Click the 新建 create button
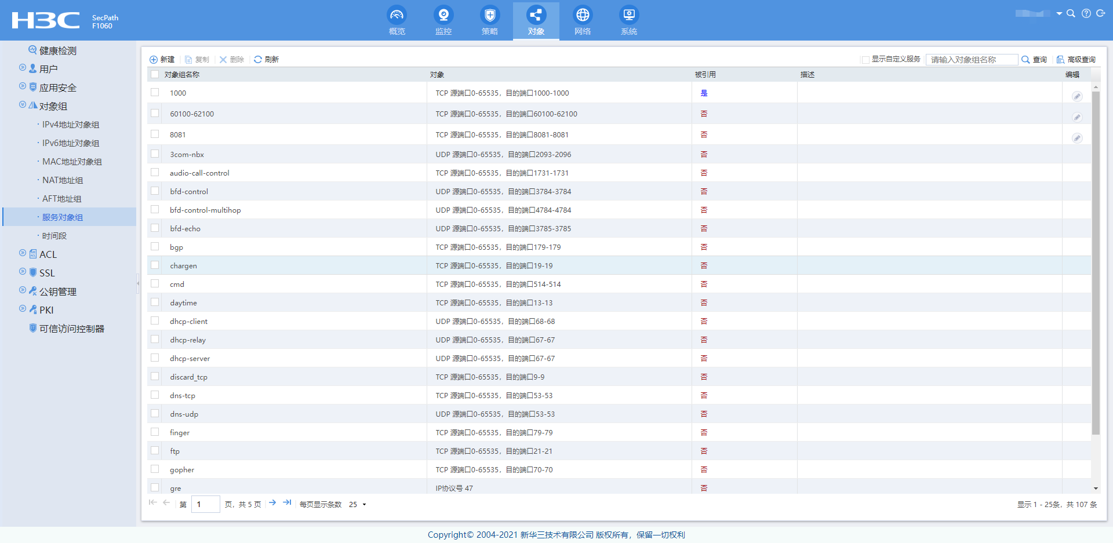This screenshot has height=543, width=1113. tap(162, 60)
